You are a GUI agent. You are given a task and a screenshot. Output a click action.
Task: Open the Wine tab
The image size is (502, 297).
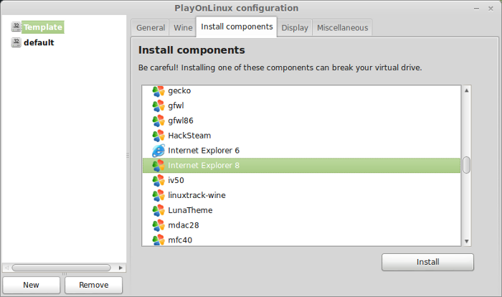[183, 28]
